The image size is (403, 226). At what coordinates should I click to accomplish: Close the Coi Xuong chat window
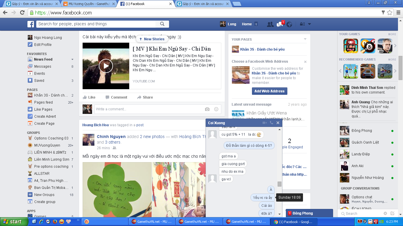pos(278,123)
